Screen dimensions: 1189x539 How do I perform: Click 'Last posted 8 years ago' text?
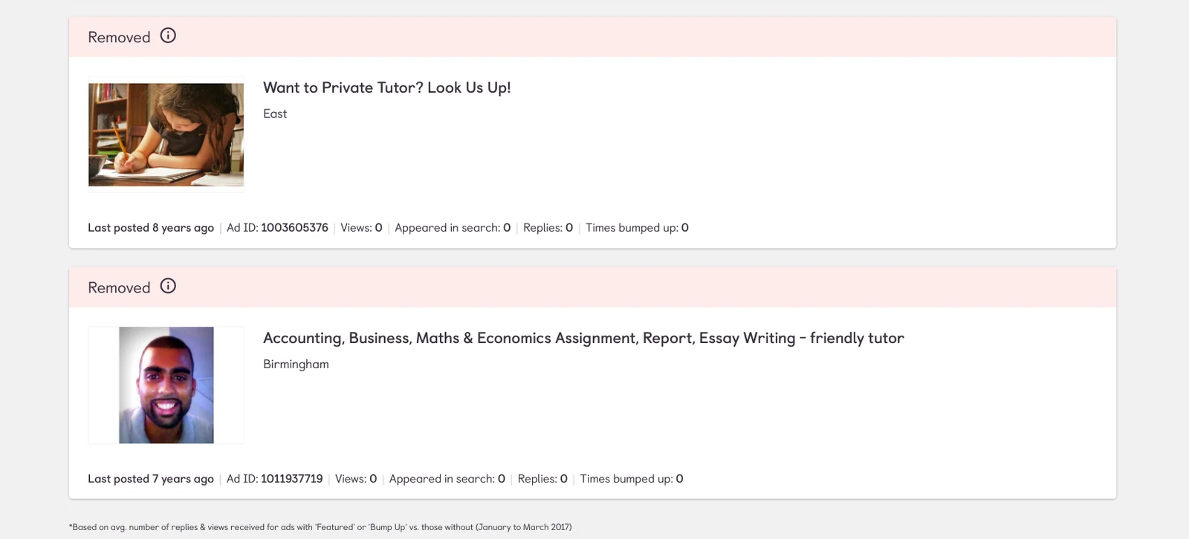click(151, 228)
